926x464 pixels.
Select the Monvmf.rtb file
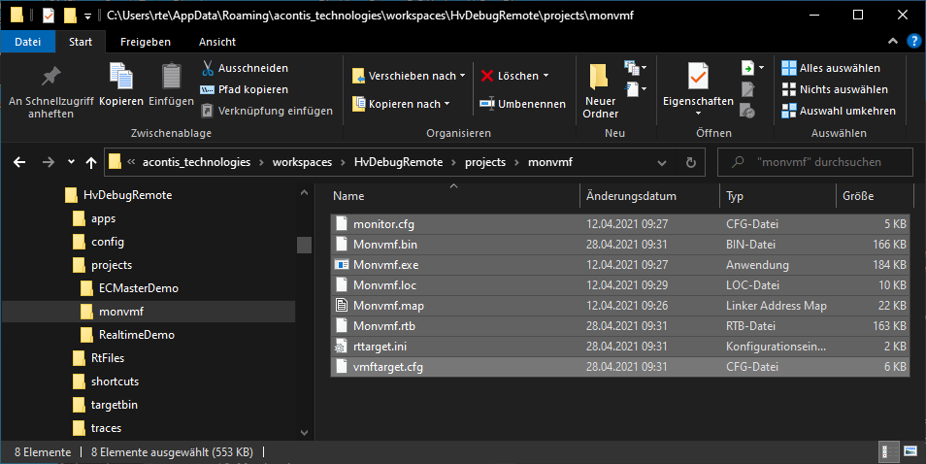click(619, 326)
